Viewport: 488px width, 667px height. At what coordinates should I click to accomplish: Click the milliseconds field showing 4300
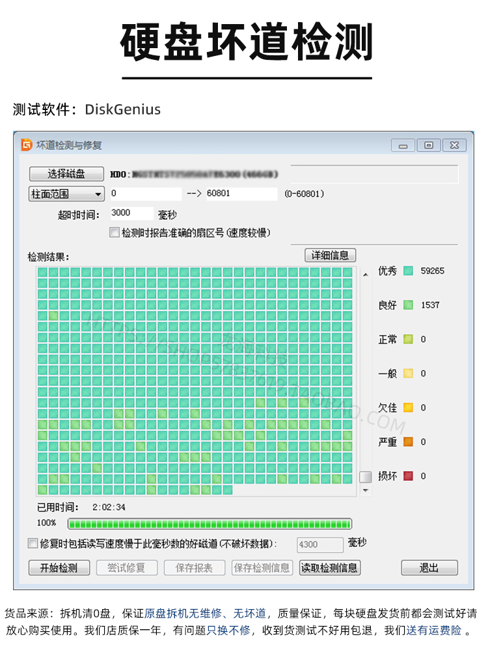pyautogui.click(x=320, y=545)
